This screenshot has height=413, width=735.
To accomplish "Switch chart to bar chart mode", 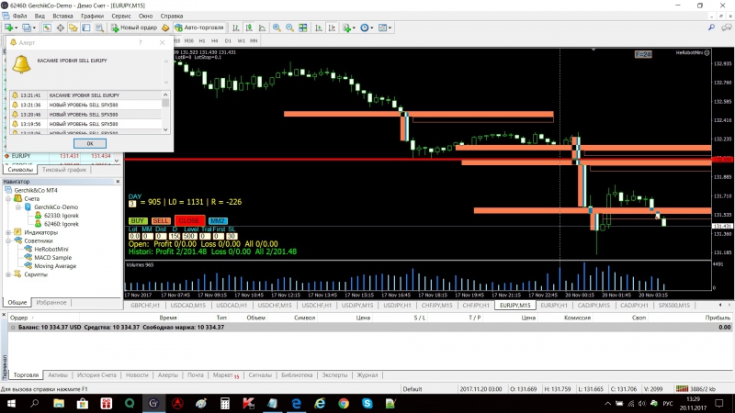I will [x=236, y=28].
